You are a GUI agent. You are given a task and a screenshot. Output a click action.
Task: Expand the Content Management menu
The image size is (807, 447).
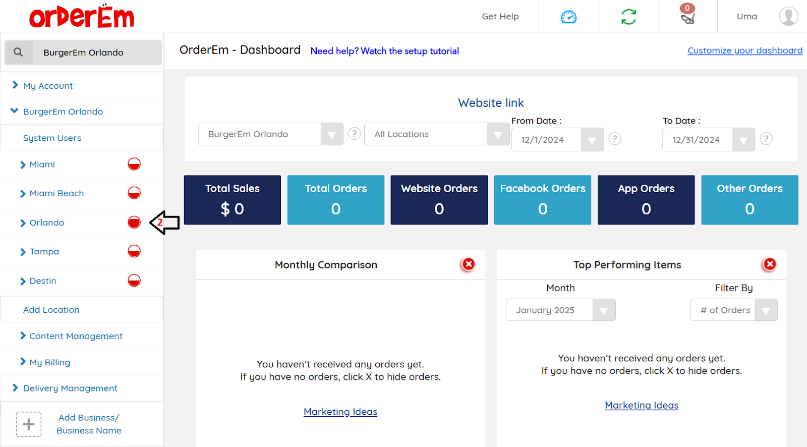tap(76, 336)
